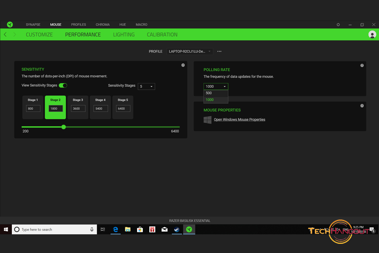Open profile options three-dot menu
Viewport: 379px width, 253px height.
coord(219,51)
